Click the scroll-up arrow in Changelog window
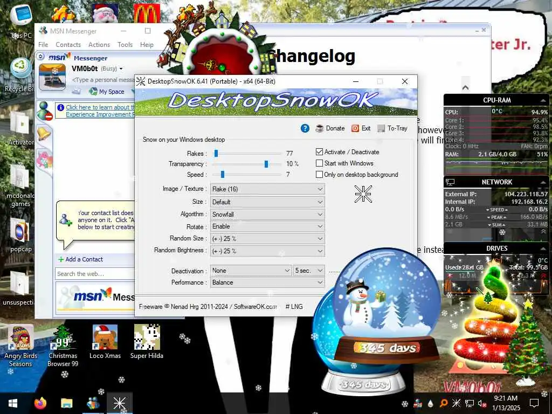 coord(465,87)
